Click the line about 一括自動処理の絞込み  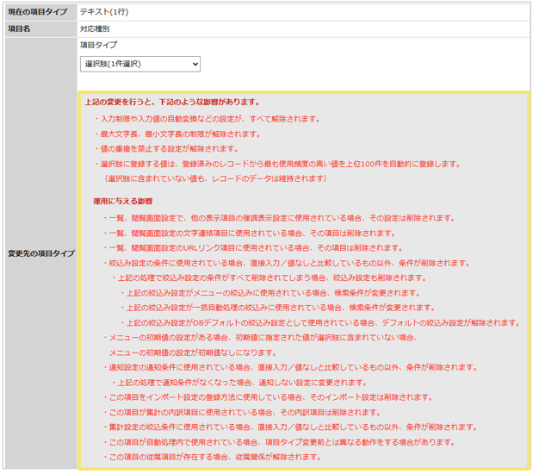pos(278,308)
